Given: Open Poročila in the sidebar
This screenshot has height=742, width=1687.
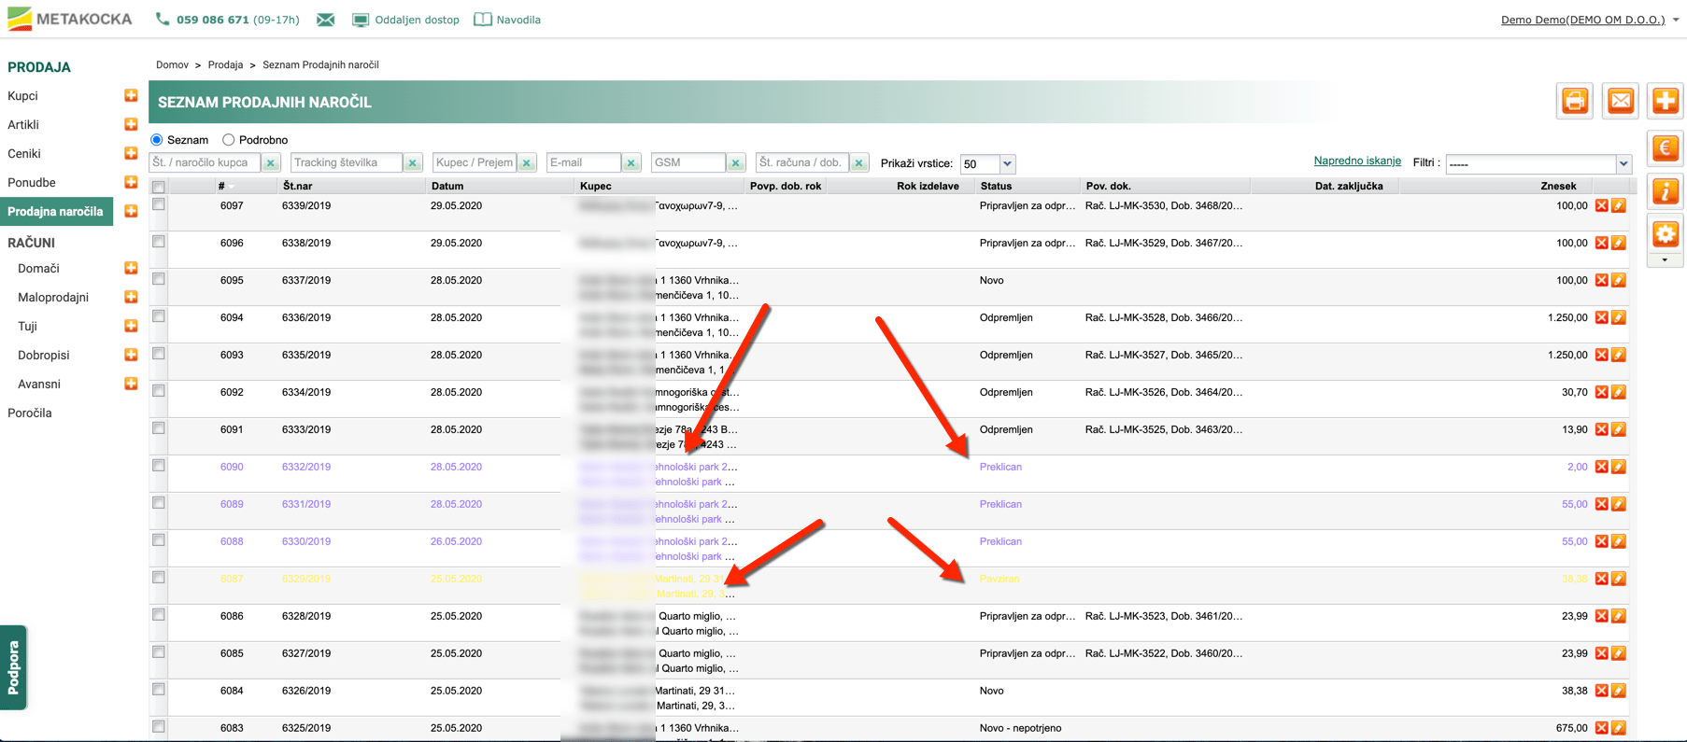Looking at the screenshot, I should (30, 413).
